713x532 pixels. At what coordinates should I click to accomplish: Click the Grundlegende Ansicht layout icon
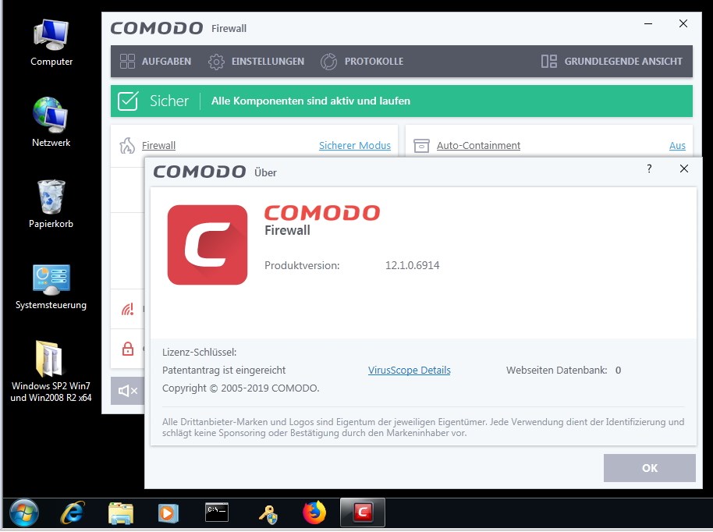(x=549, y=62)
